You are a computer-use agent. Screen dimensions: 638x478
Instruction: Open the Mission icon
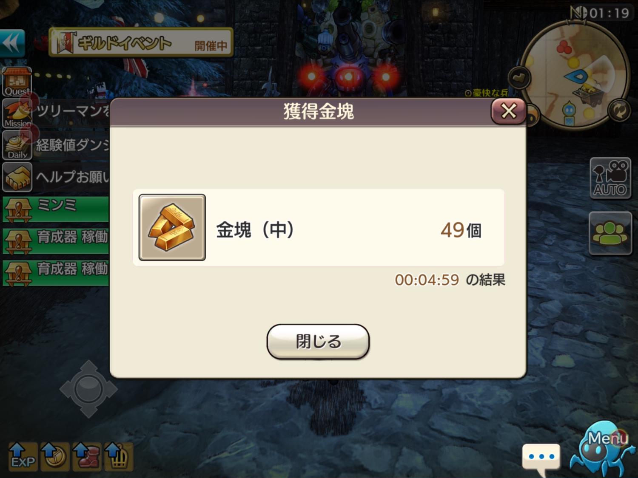point(17,113)
